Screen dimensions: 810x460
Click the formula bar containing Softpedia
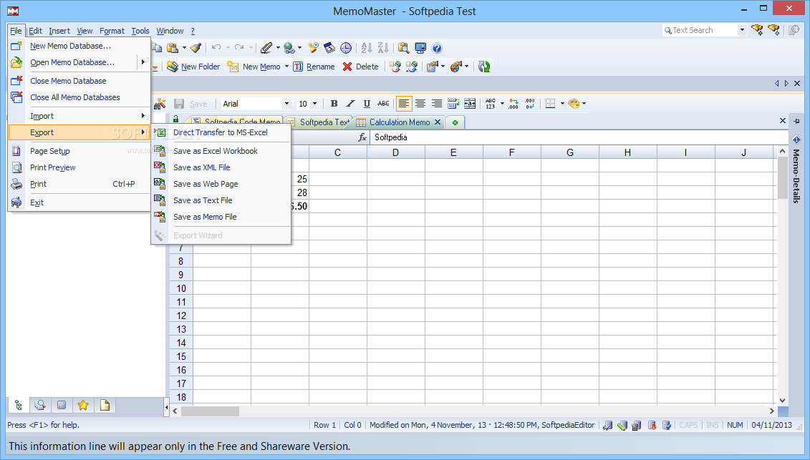(x=579, y=137)
